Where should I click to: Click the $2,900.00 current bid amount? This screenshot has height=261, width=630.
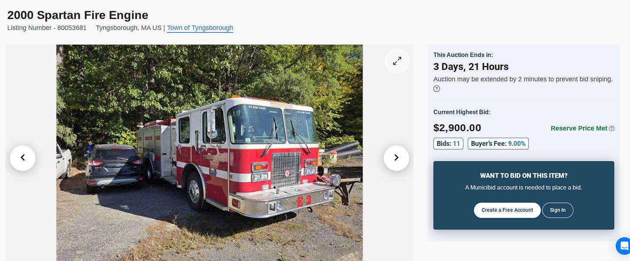click(x=457, y=128)
